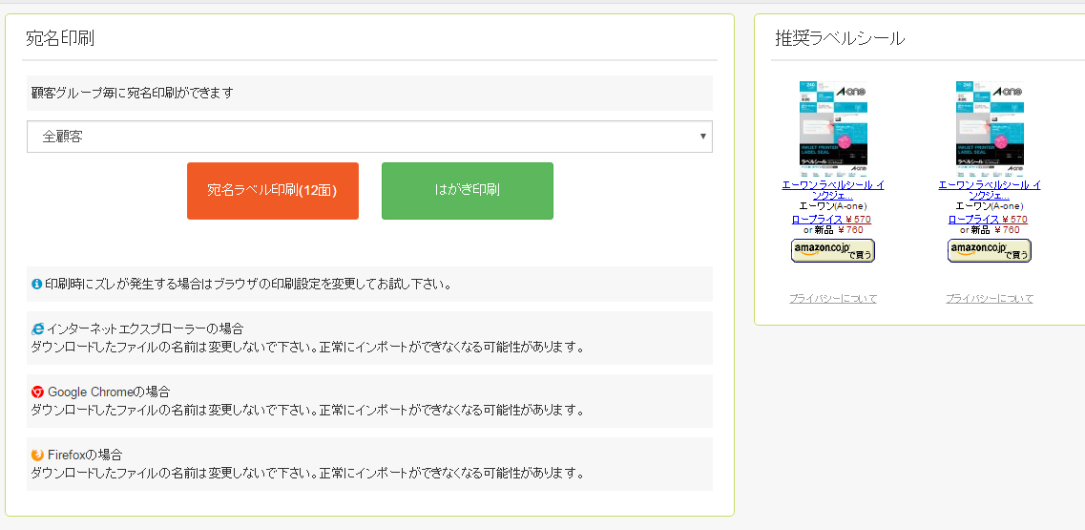The width and height of the screenshot is (1085, 530).
Task: Click the right amazon.co.jpで買う button
Action: click(x=990, y=250)
